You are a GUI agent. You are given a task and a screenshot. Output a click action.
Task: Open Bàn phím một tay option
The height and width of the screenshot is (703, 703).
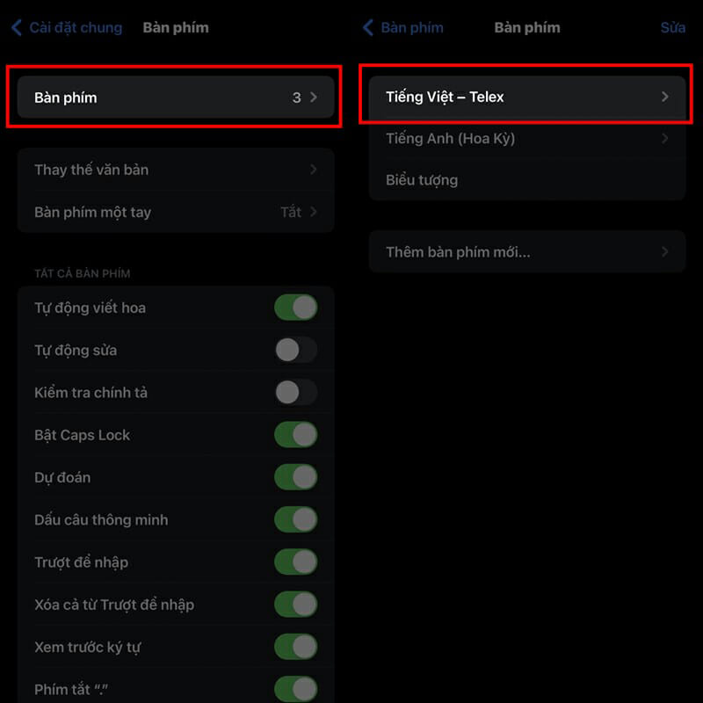(176, 212)
